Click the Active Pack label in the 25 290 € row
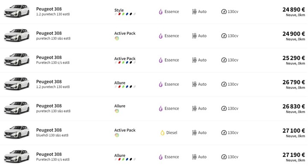The width and height of the screenshot is (308, 166). (125, 59)
